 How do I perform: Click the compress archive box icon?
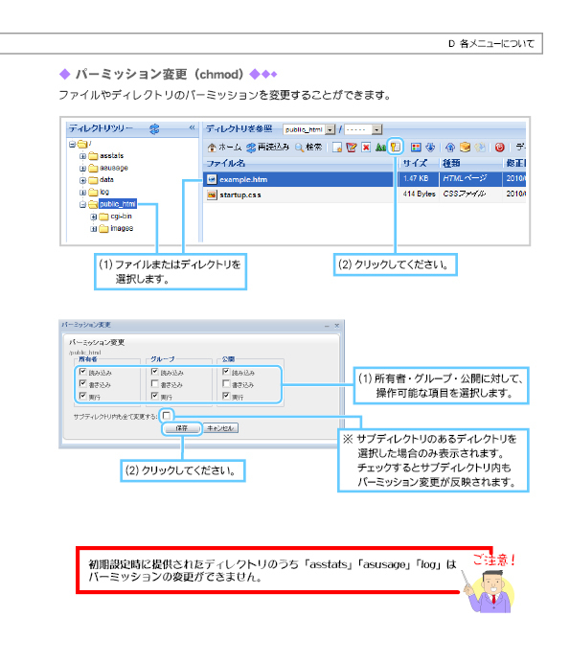pyautogui.click(x=466, y=148)
